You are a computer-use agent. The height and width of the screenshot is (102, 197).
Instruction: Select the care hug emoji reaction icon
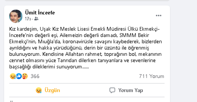pyautogui.click(x=25, y=76)
